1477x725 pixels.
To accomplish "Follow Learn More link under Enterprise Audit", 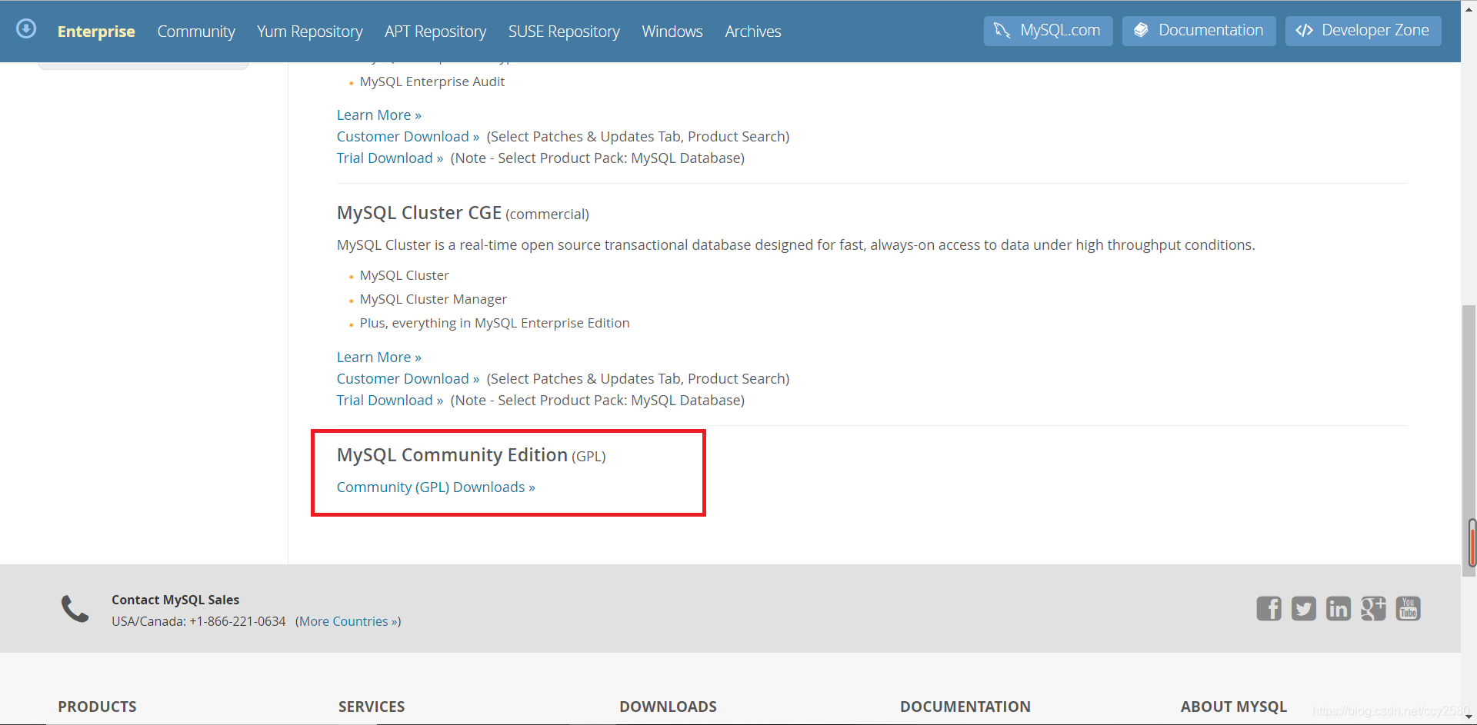I will pos(379,115).
